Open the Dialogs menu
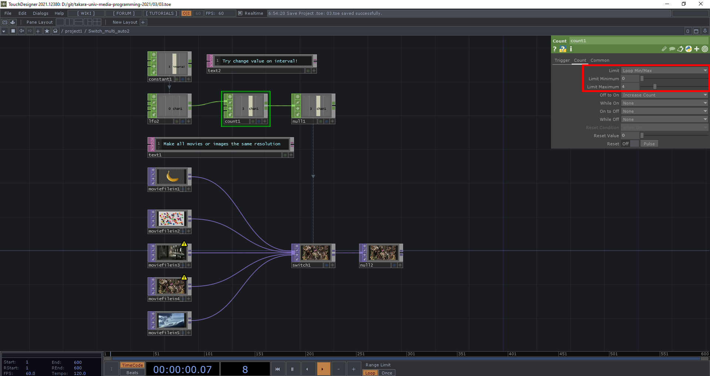This screenshot has height=376, width=710. click(x=40, y=13)
